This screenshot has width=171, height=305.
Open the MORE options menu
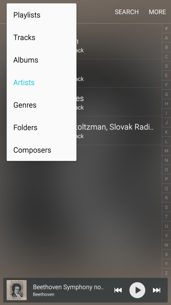158,12
